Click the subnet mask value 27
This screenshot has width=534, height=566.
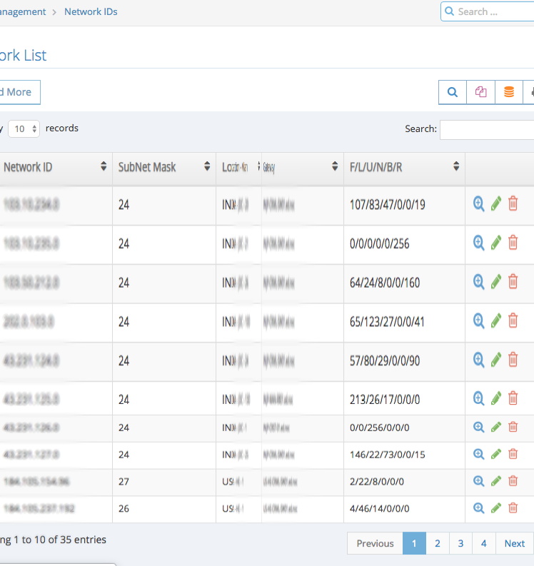pos(124,482)
